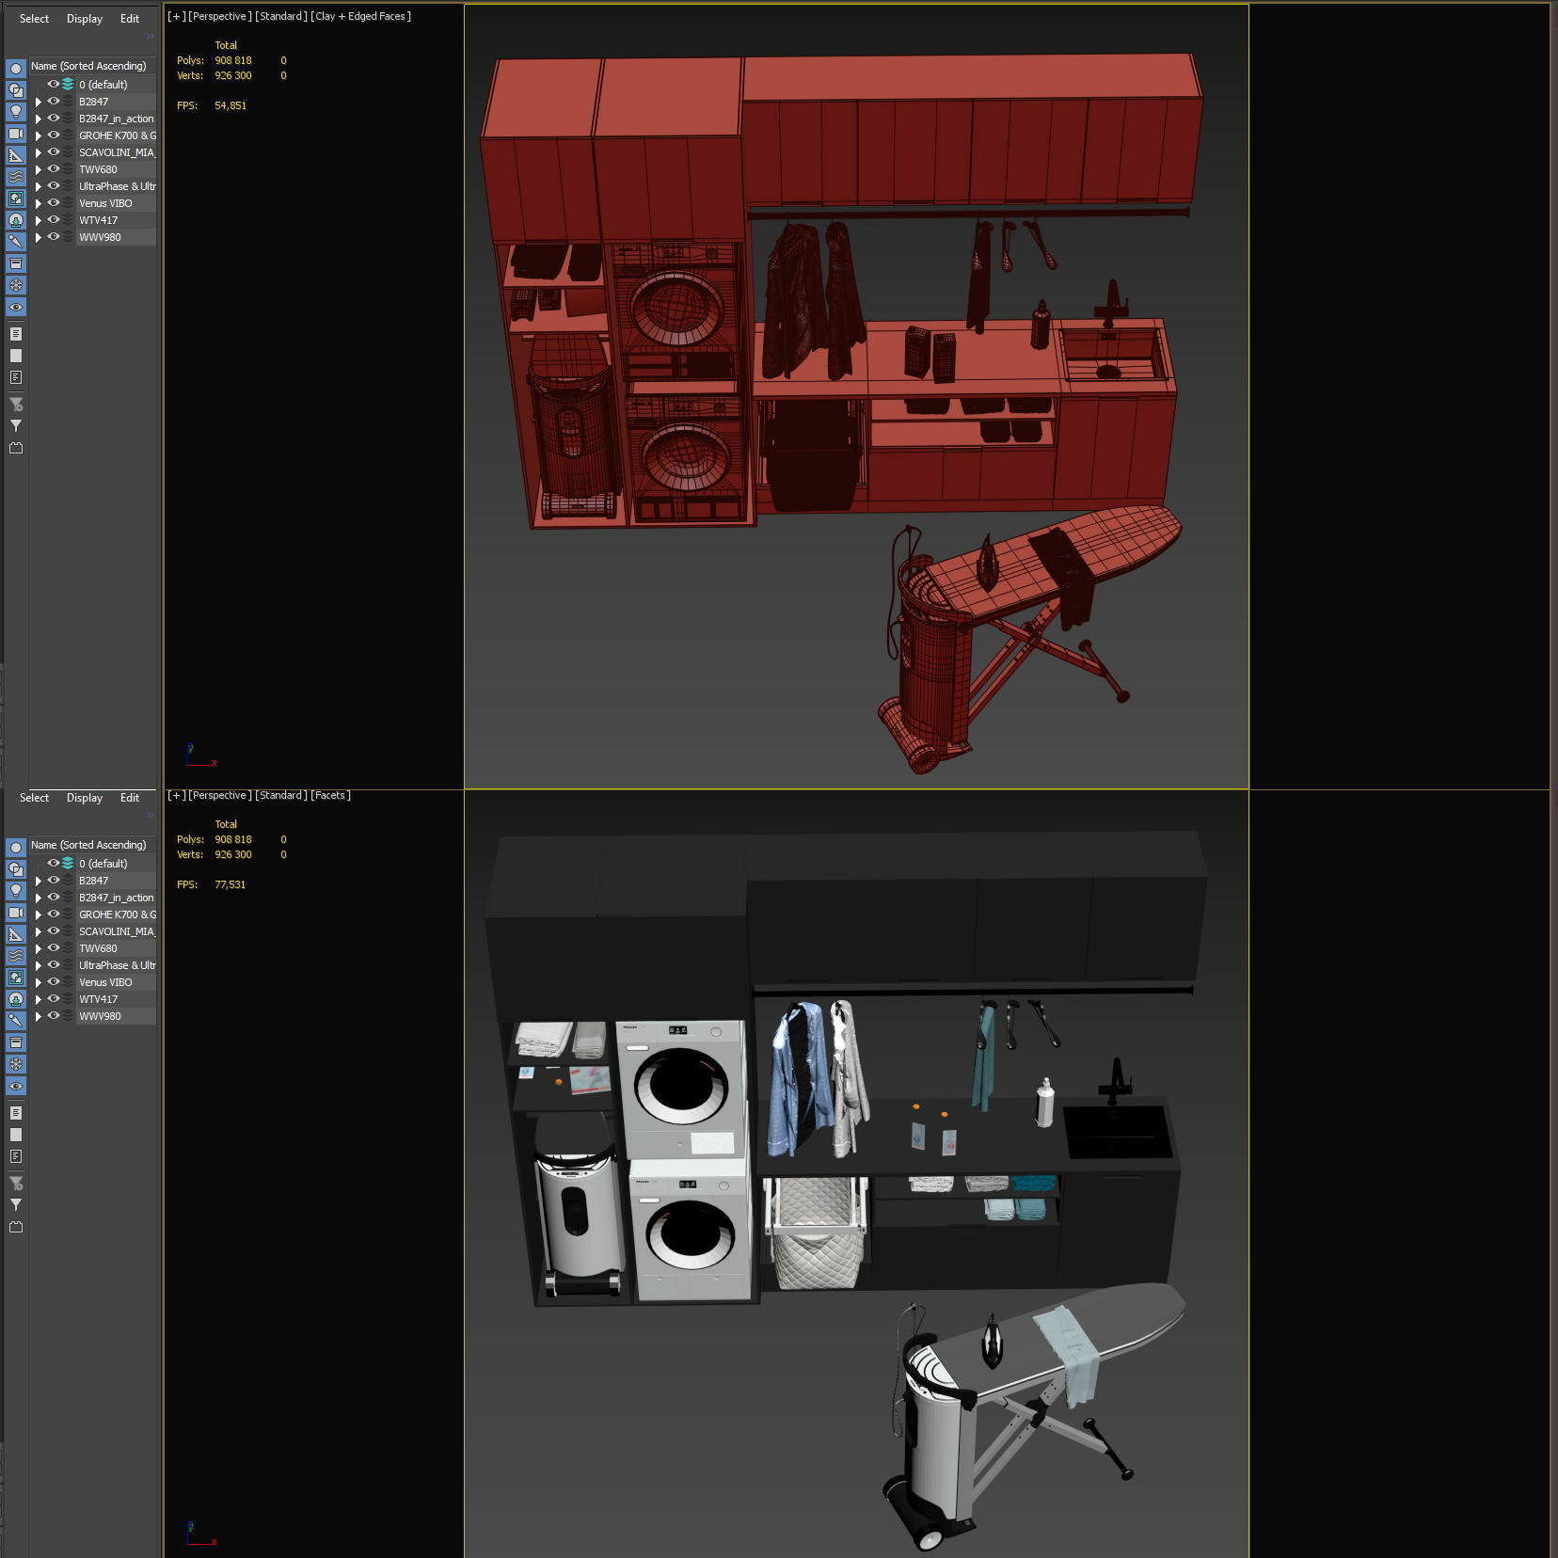This screenshot has height=1558, width=1558.
Task: Hide UltraPhase layer in lower scene explorer
Action: pos(54,965)
